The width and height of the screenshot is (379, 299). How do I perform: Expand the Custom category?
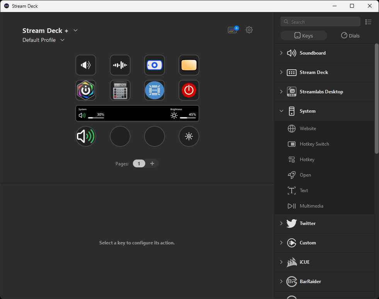pos(281,242)
